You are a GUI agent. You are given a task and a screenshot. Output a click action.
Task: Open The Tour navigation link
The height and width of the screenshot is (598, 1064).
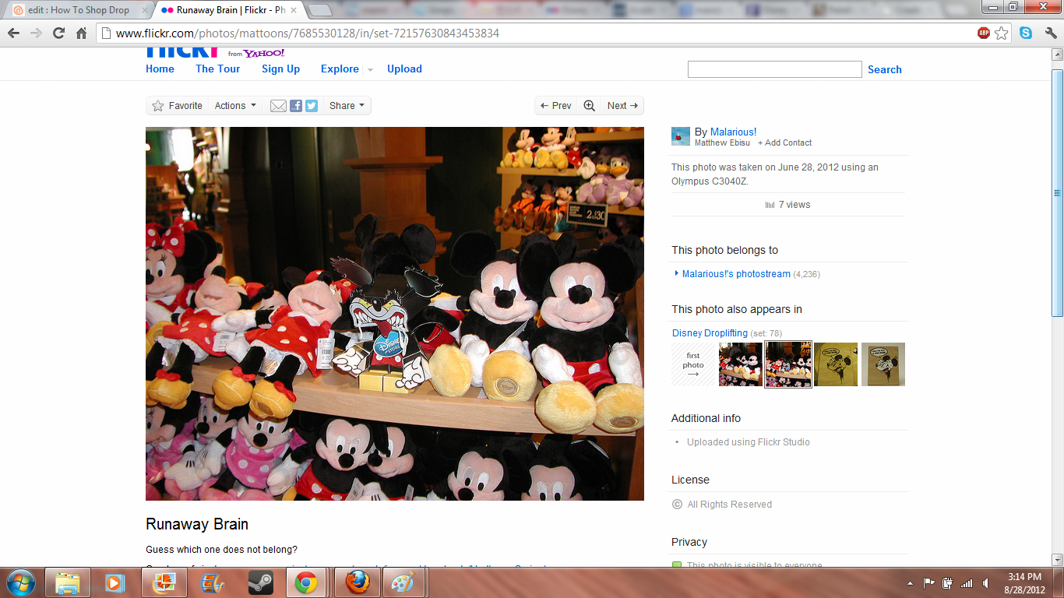point(218,69)
